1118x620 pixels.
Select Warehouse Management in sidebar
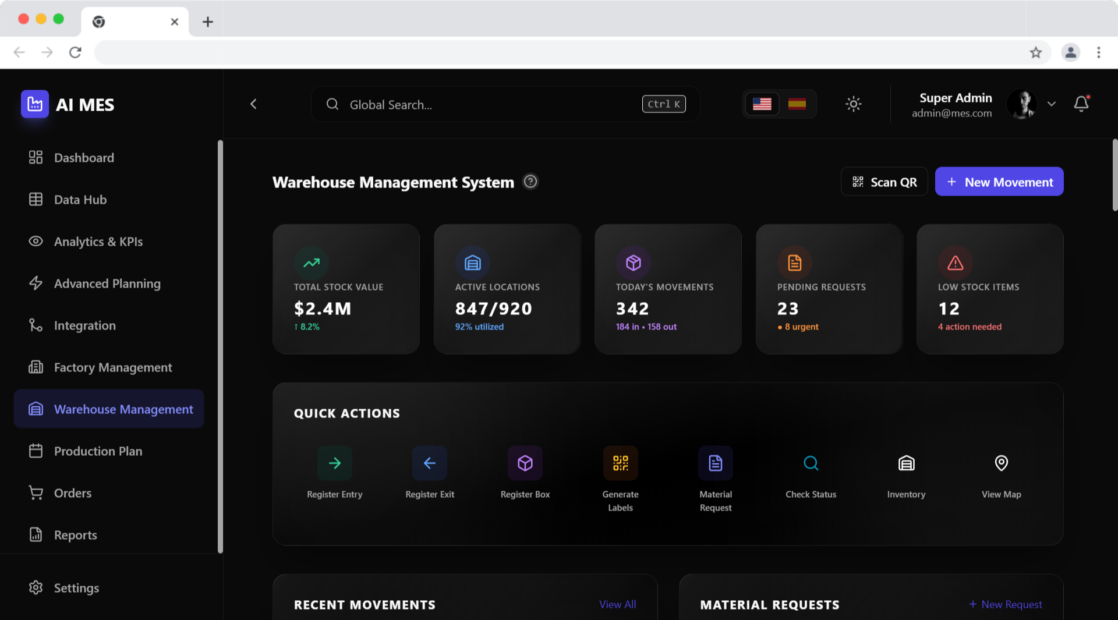[x=109, y=409]
